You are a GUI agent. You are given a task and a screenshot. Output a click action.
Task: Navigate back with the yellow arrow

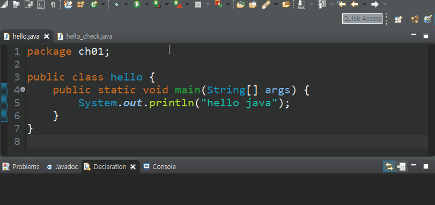355,4
